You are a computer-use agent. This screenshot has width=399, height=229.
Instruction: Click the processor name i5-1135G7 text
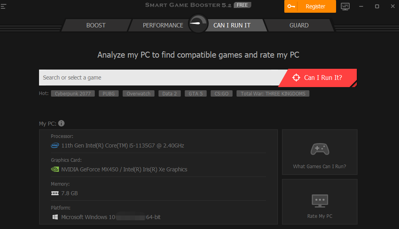[x=123, y=146]
